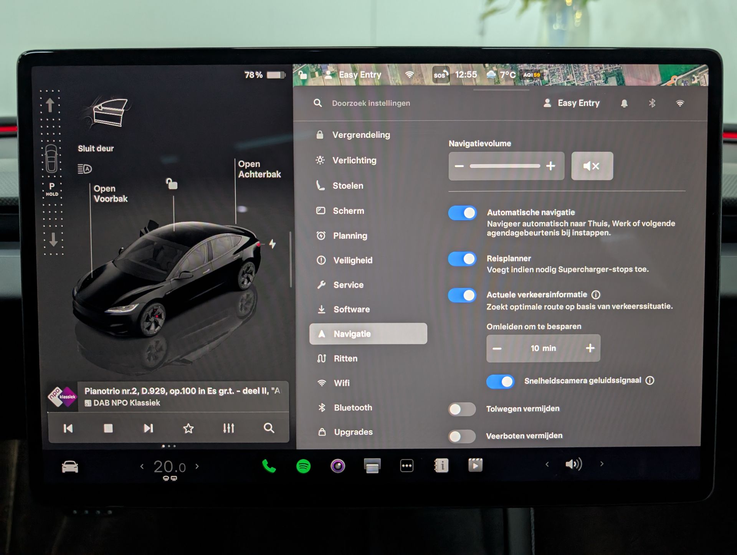Tap Open Achterbak label
Viewport: 737px width, 555px height.
click(x=259, y=169)
